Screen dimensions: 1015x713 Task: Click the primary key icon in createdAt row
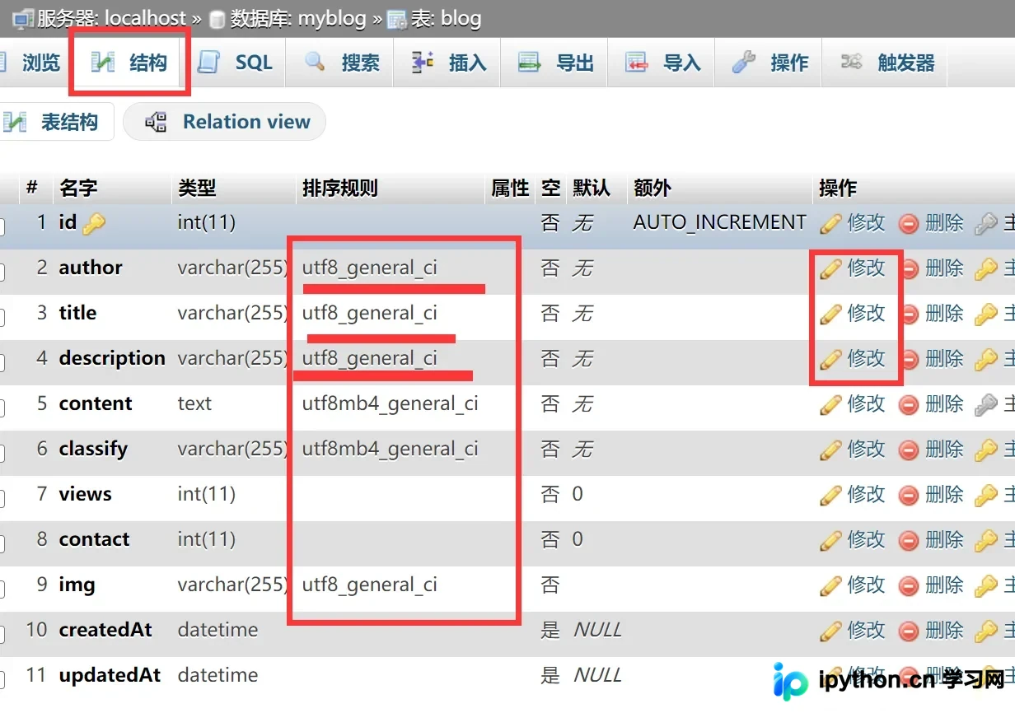pyautogui.click(x=986, y=631)
